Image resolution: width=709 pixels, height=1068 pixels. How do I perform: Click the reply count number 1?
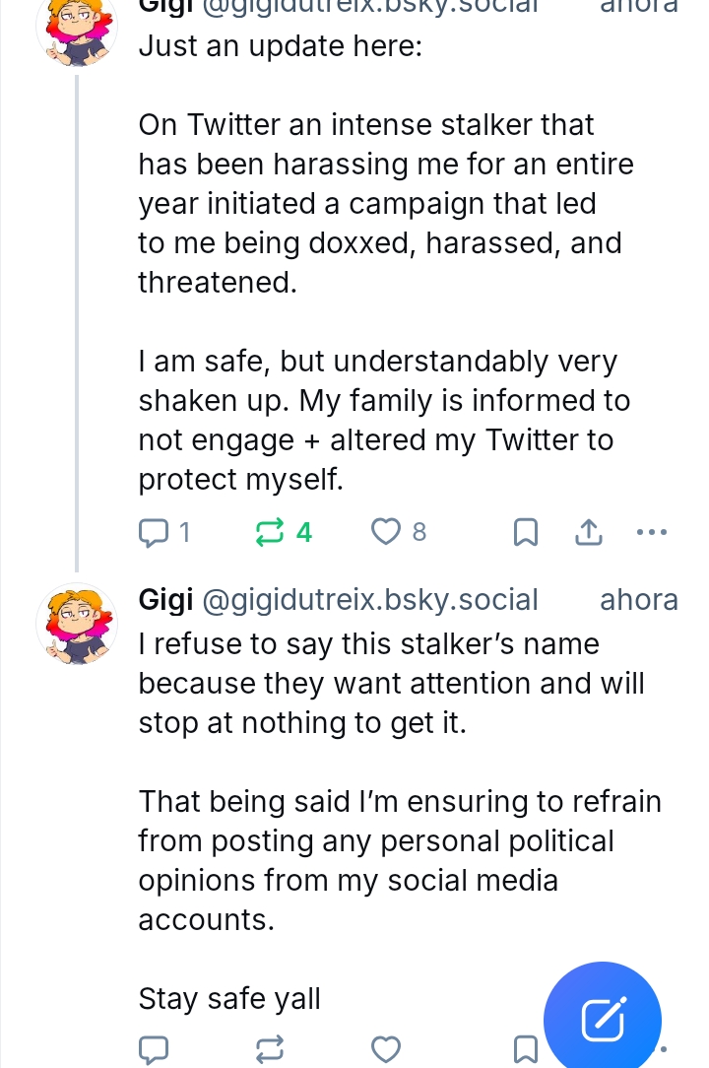pos(183,533)
